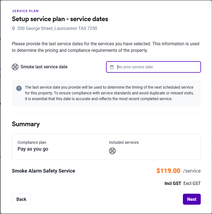Click the SERVICE PLAN header label
212x214 pixels.
[26, 11]
